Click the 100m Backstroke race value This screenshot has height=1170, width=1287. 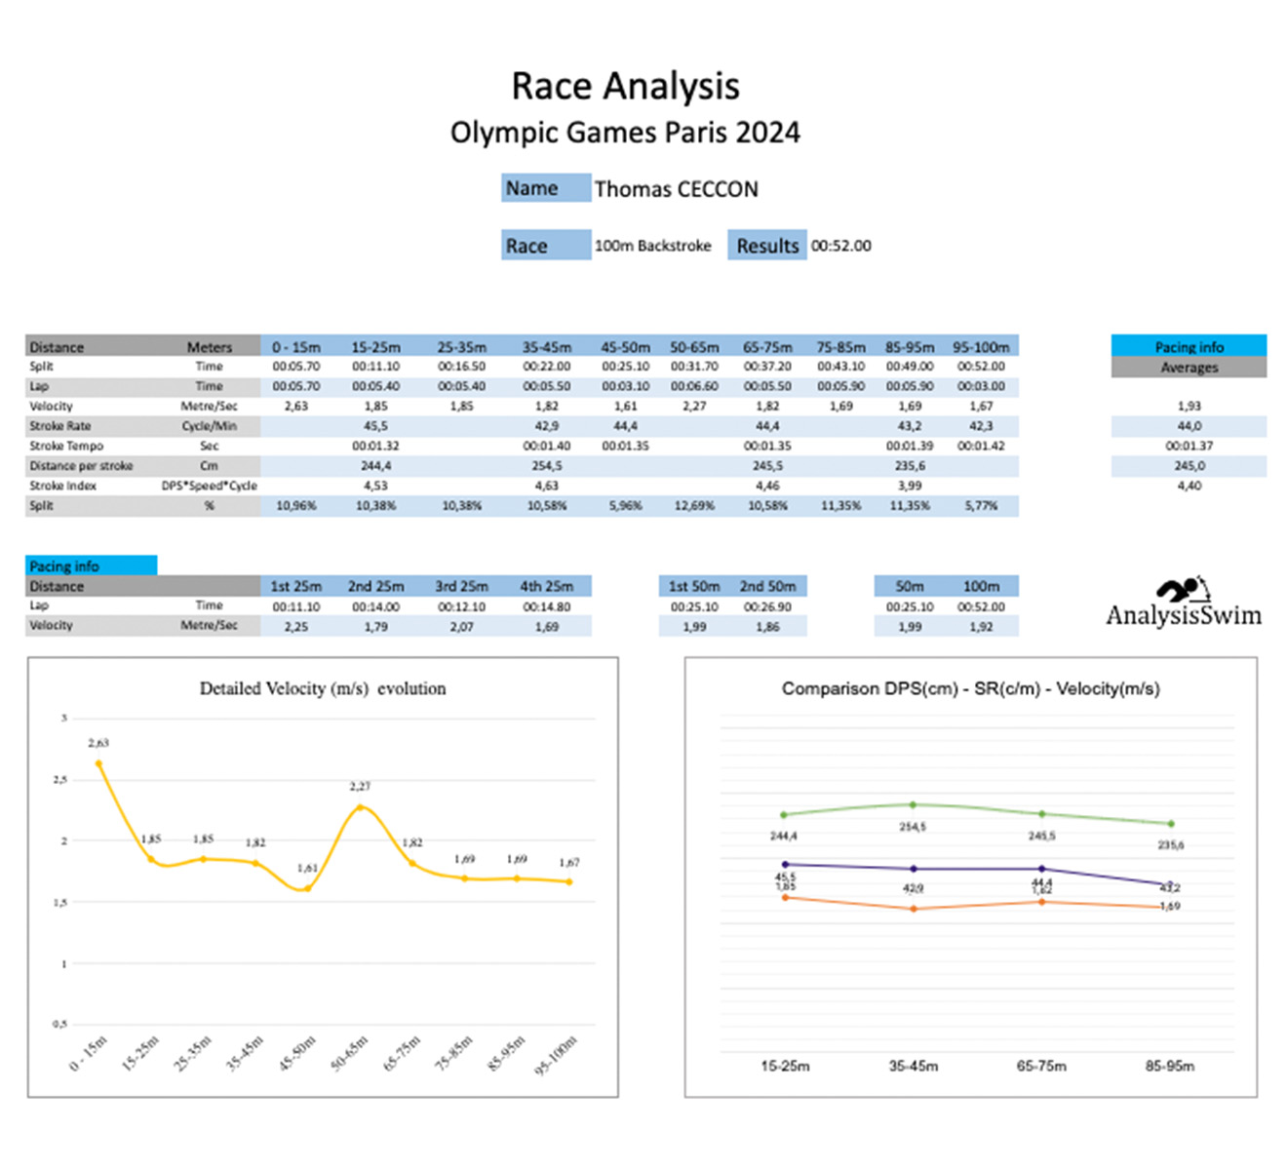[x=652, y=246]
